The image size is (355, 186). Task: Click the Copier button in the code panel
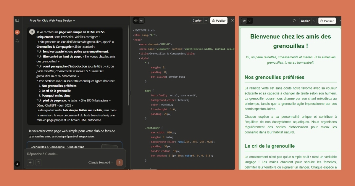click(197, 20)
